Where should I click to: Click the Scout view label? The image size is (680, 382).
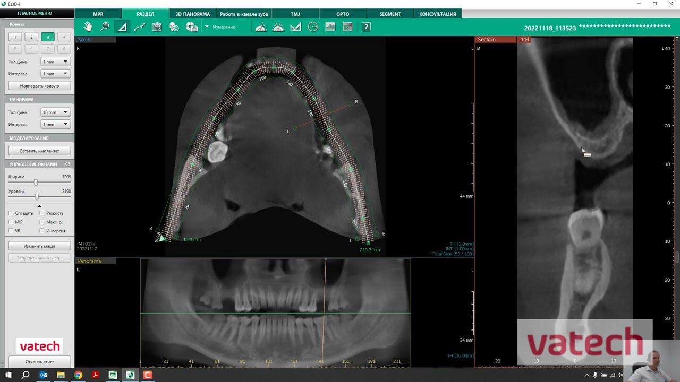click(x=84, y=40)
